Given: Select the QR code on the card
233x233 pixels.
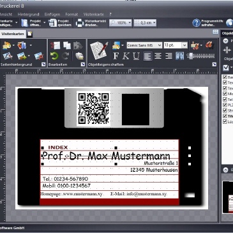Looking at the screenshot, I should tap(93, 109).
